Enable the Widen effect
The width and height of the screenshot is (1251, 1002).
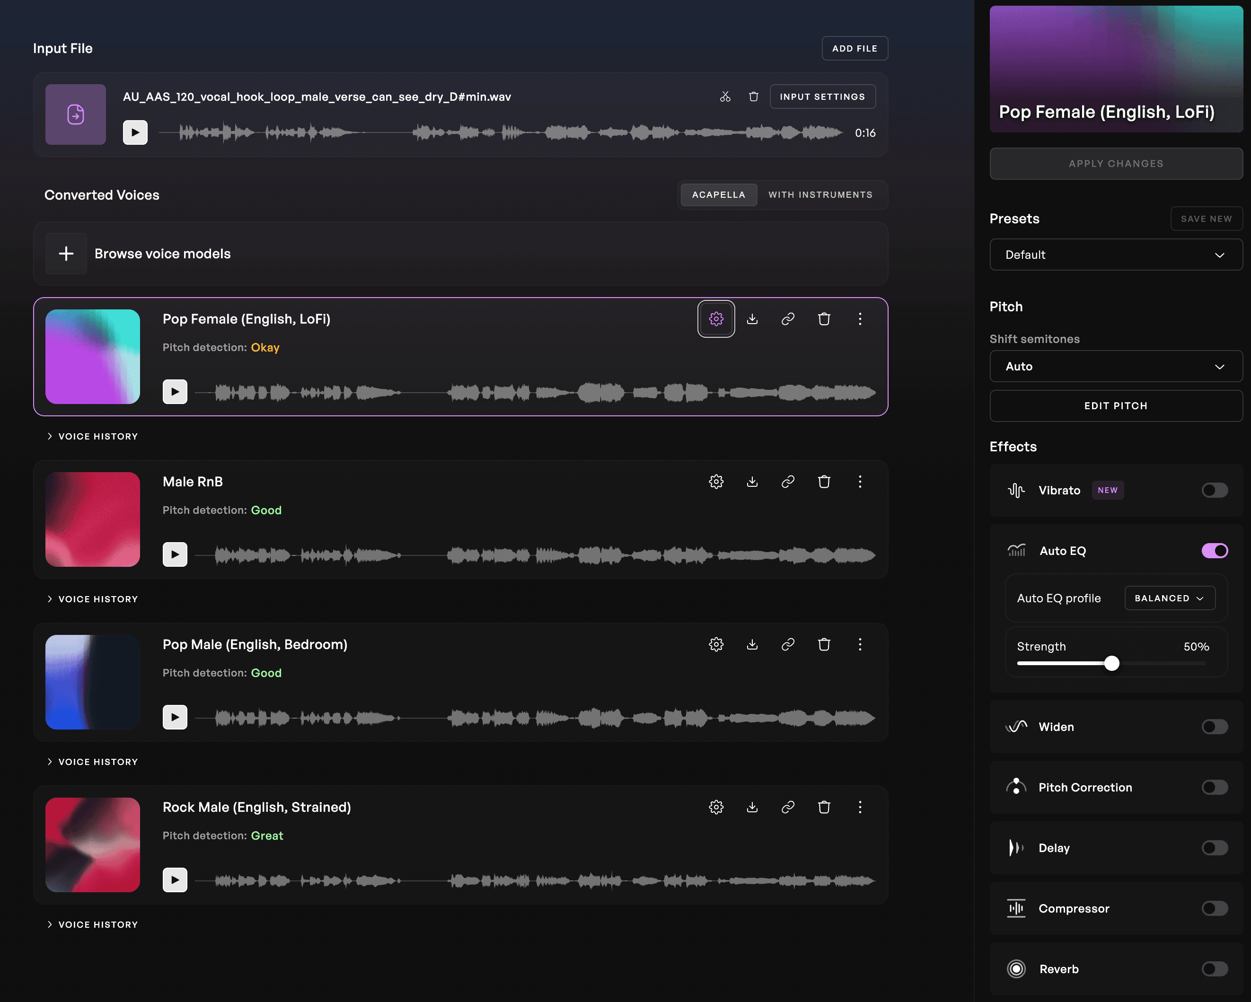[1215, 727]
